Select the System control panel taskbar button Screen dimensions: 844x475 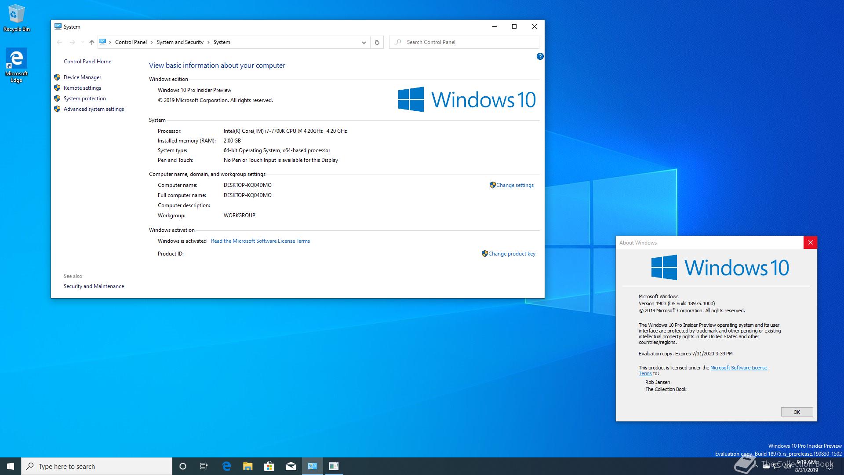(313, 466)
